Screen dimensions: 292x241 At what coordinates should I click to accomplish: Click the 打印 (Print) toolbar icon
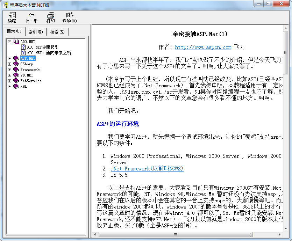[x=50, y=17]
